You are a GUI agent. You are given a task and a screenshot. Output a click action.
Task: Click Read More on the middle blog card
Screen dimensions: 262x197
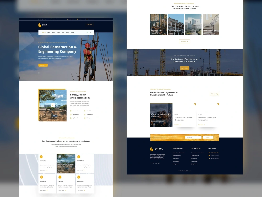click(x=178, y=125)
